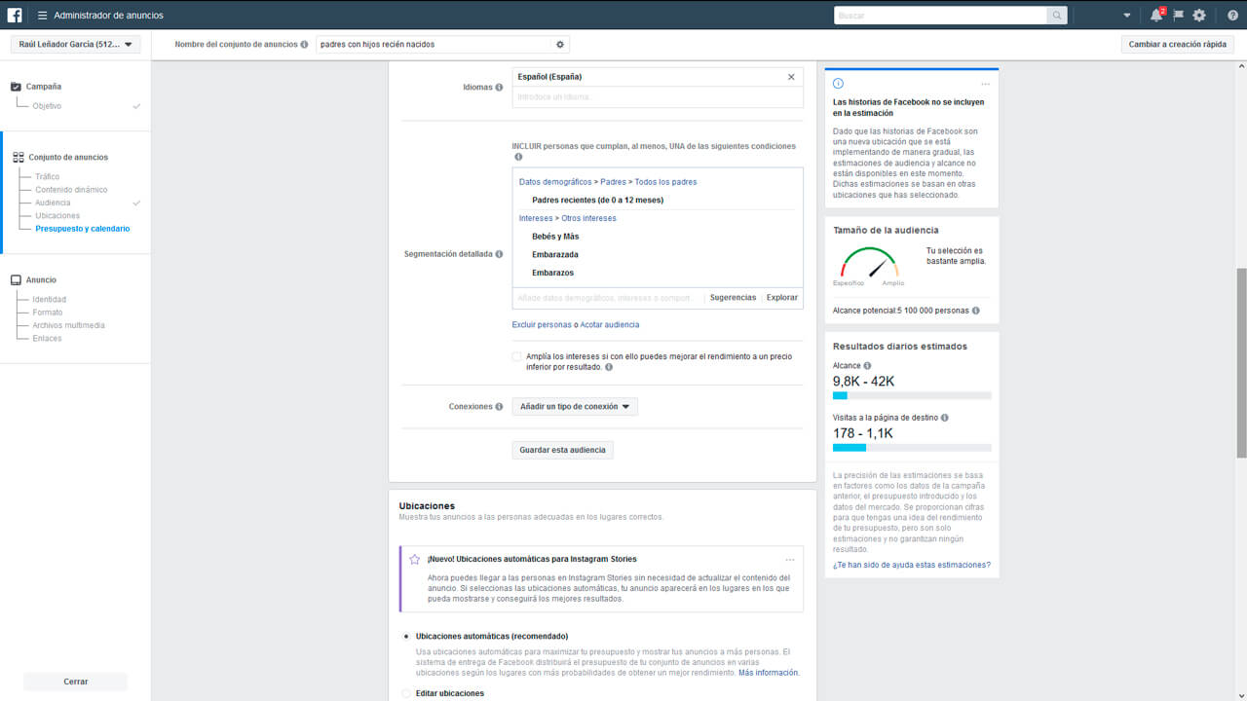Select the Editar ubicaciones radio button

coord(406,693)
